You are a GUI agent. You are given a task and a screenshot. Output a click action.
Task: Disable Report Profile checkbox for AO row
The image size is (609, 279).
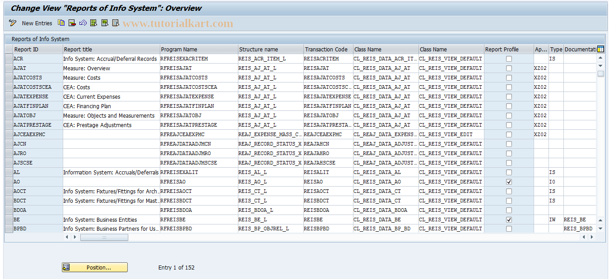coord(509,182)
